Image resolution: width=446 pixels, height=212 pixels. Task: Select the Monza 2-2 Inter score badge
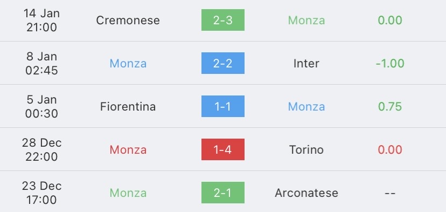(222, 63)
